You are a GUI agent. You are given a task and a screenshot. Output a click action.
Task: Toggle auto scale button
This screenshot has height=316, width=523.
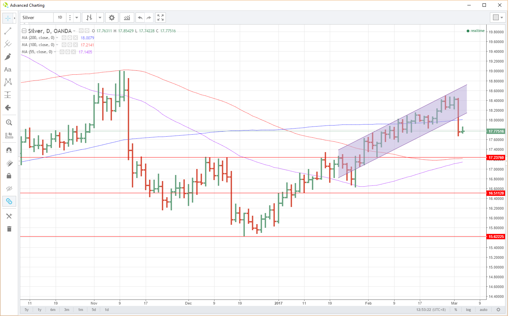(484, 310)
